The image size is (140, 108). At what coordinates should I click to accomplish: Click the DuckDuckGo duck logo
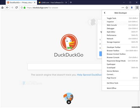click(69, 42)
